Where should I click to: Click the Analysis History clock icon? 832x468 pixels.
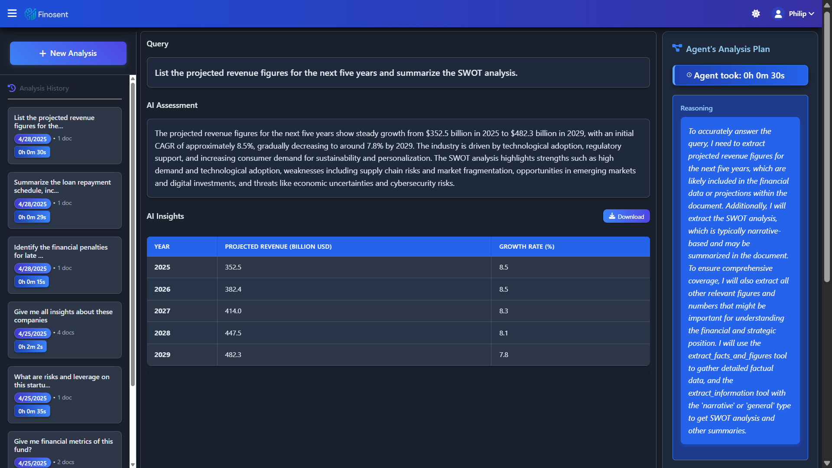click(12, 88)
